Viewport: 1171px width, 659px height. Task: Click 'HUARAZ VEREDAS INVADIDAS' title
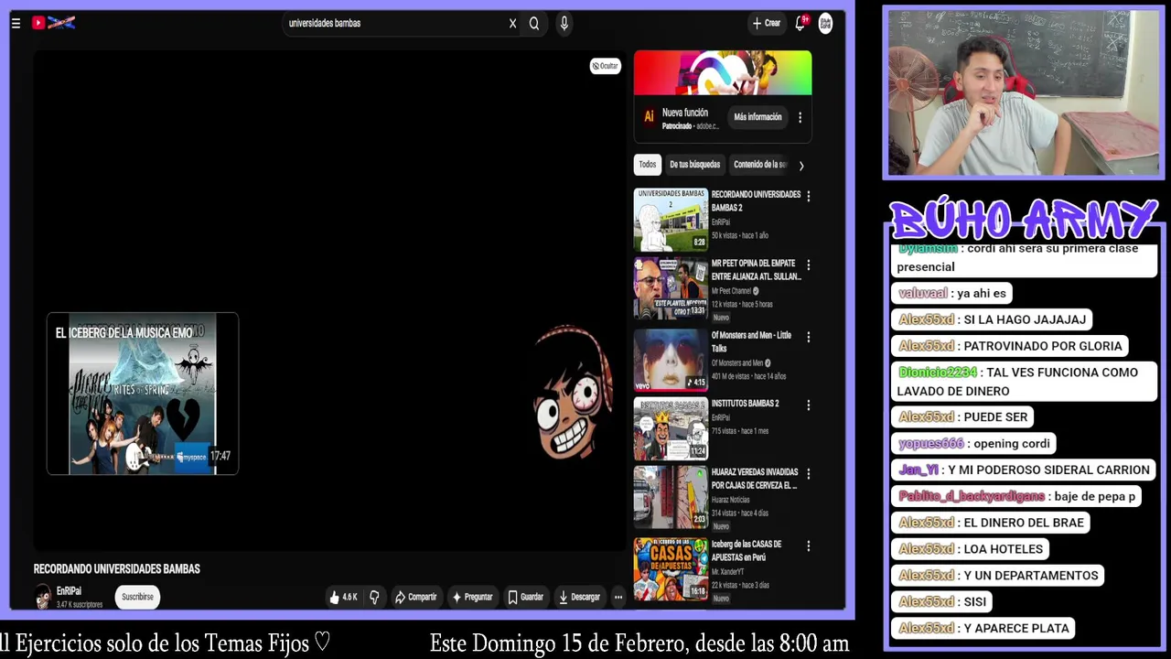(x=755, y=479)
